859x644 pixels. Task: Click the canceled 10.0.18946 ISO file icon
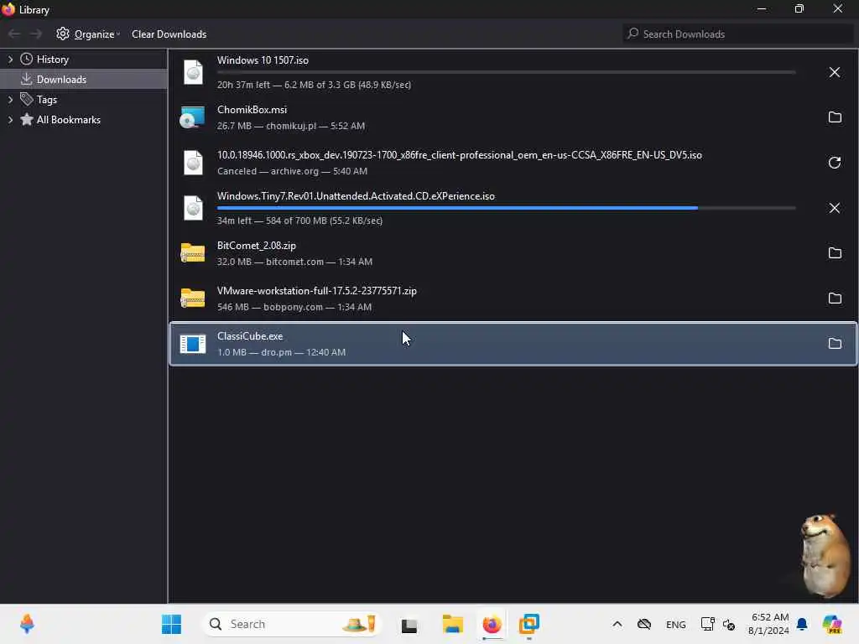point(193,163)
